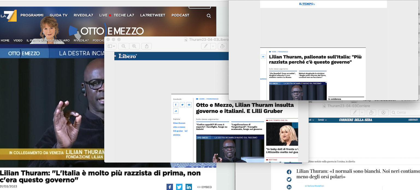Expand the Servizi dropdown on Corriere page
The image size is (420, 190).
pos(322,120)
